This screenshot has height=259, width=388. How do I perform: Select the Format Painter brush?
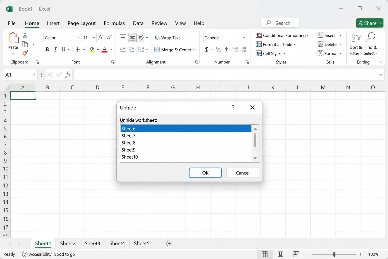tap(25, 53)
